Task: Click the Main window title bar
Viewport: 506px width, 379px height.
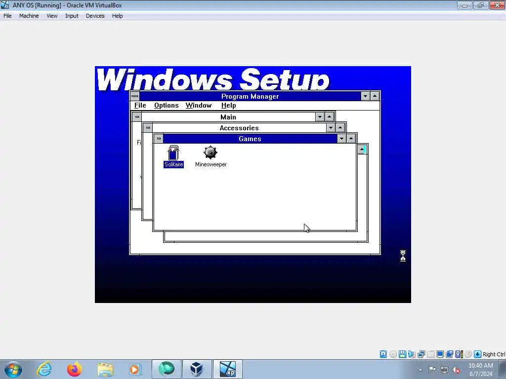Action: [228, 116]
